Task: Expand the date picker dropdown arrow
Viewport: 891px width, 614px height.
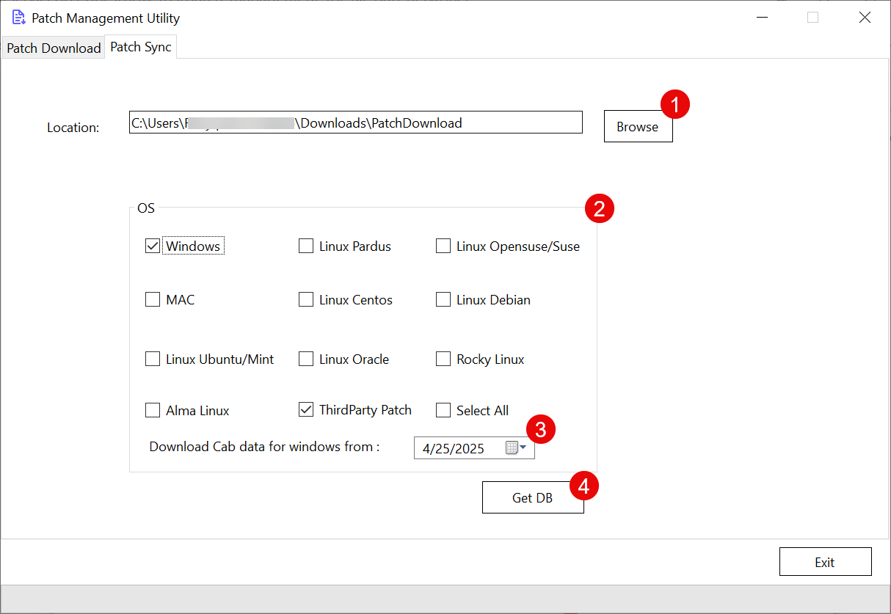Action: click(x=523, y=447)
